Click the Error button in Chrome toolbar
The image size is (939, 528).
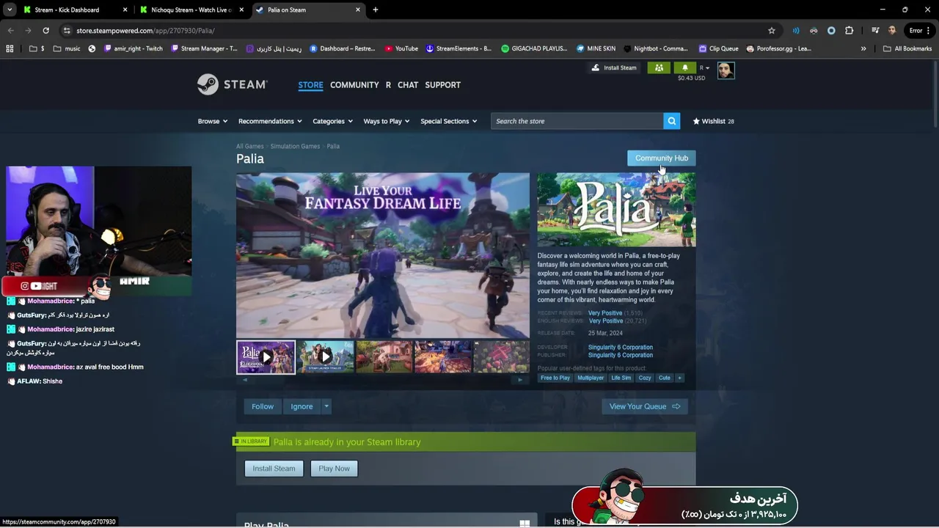coord(919,31)
